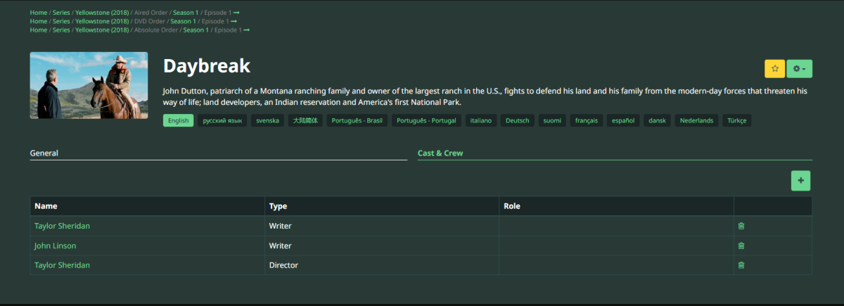Open the John Linson person link
Screen dimensions: 844x306
tap(56, 246)
